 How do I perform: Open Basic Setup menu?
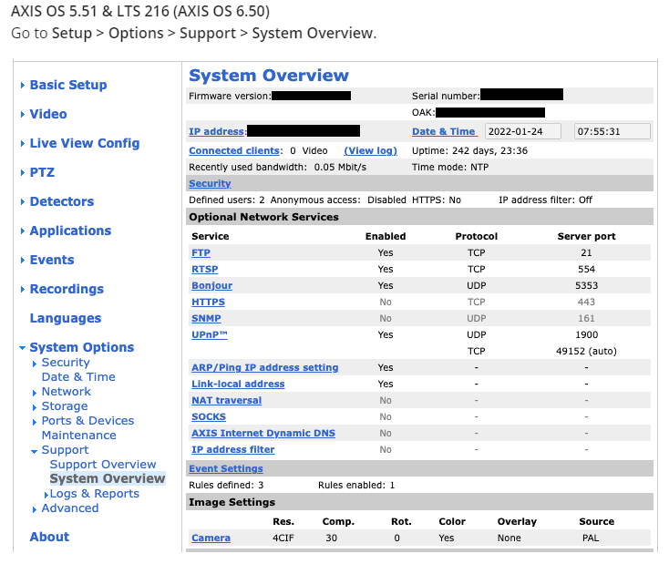pyautogui.click(x=68, y=85)
